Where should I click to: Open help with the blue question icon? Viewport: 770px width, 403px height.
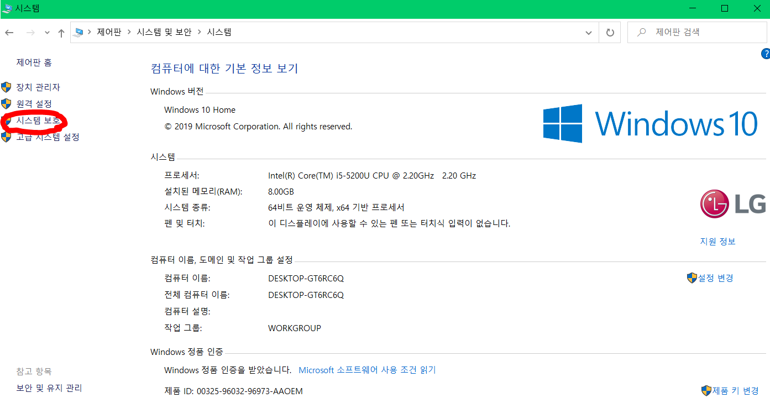(766, 54)
